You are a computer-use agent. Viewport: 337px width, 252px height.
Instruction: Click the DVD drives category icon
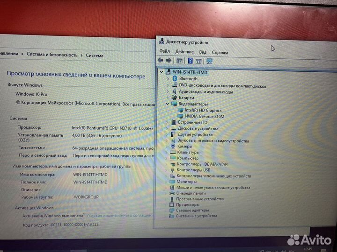[x=175, y=85]
